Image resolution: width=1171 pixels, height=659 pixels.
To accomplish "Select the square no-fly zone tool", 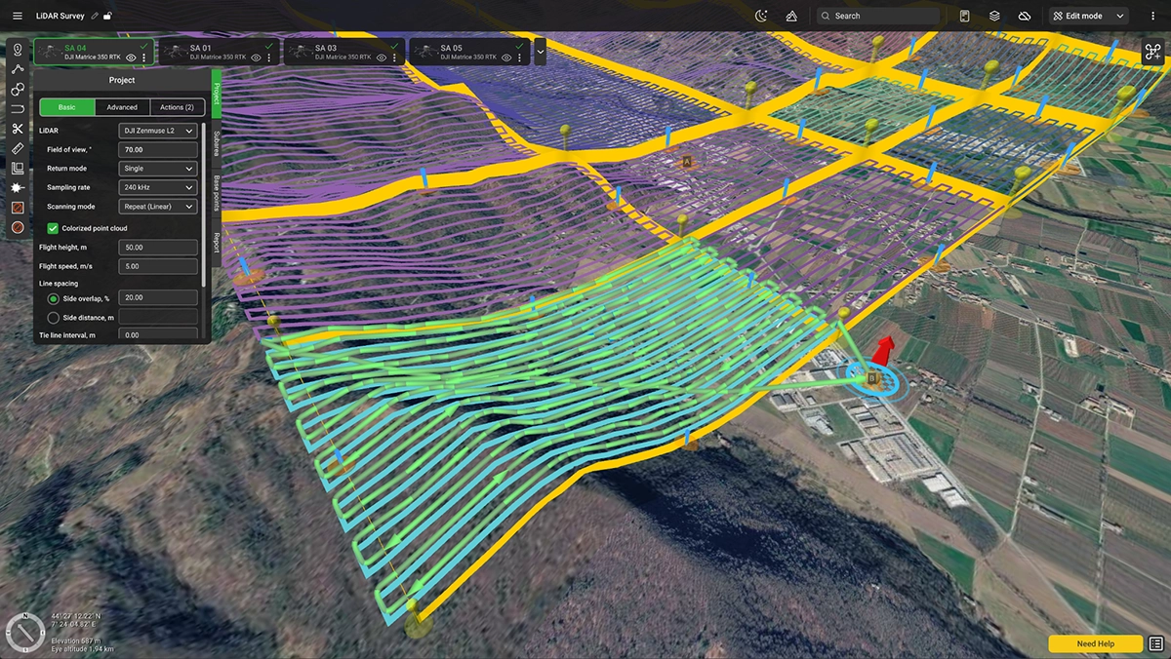I will 18,208.
